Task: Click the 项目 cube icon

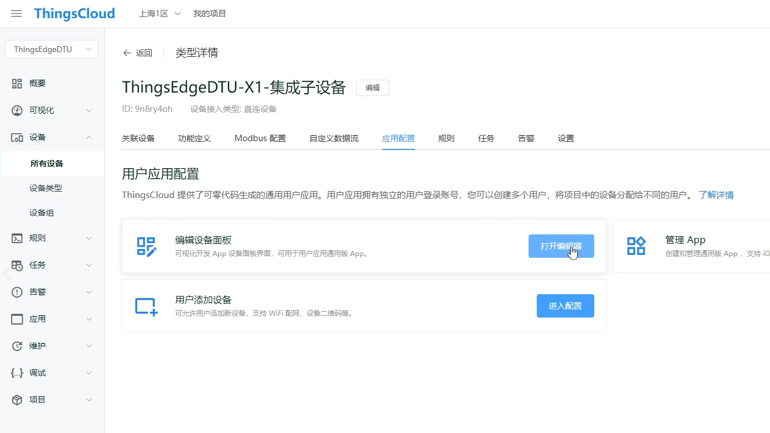Action: 17,400
